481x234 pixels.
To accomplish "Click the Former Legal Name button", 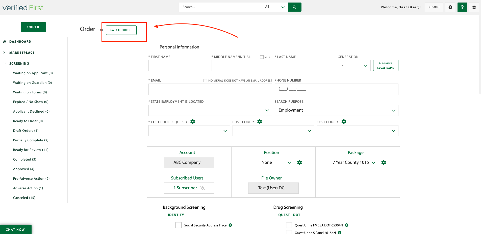I will [x=386, y=65].
